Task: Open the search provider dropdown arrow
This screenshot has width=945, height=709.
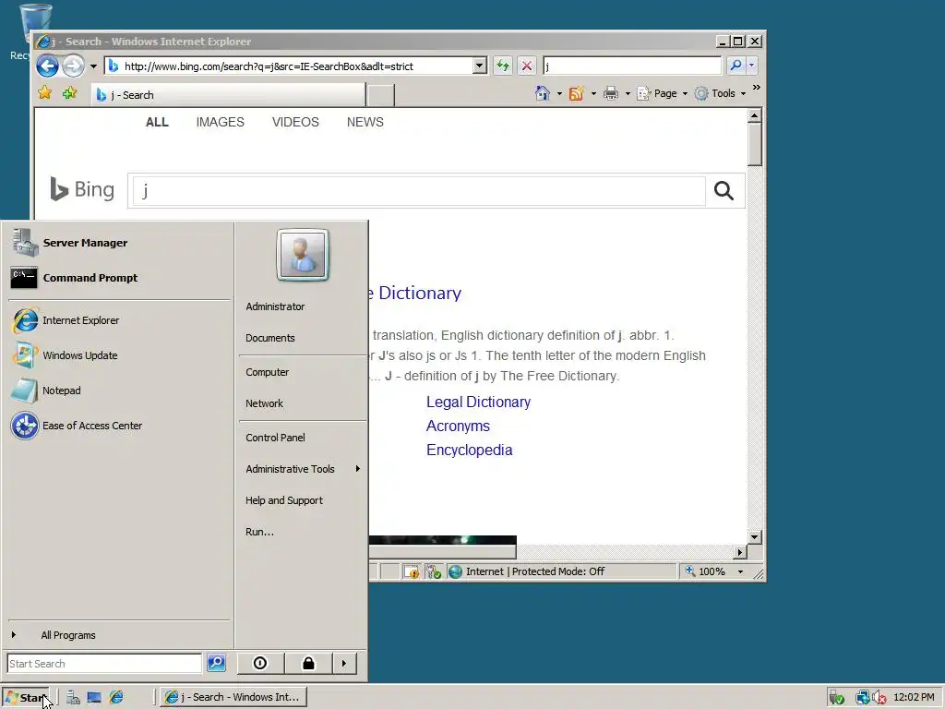Action: coord(751,66)
